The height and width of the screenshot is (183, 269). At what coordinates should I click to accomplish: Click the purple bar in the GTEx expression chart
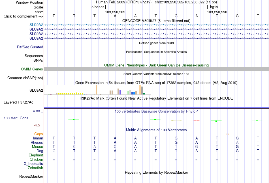pyautogui.click(x=120, y=92)
